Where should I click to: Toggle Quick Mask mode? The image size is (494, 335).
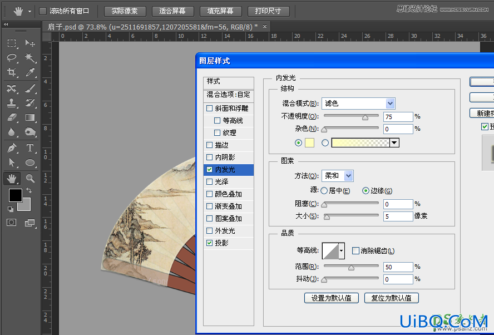click(x=11, y=223)
